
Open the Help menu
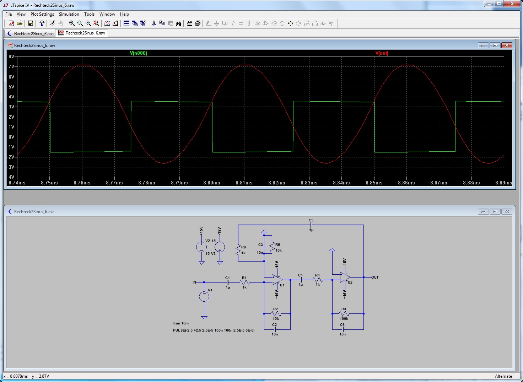click(124, 14)
